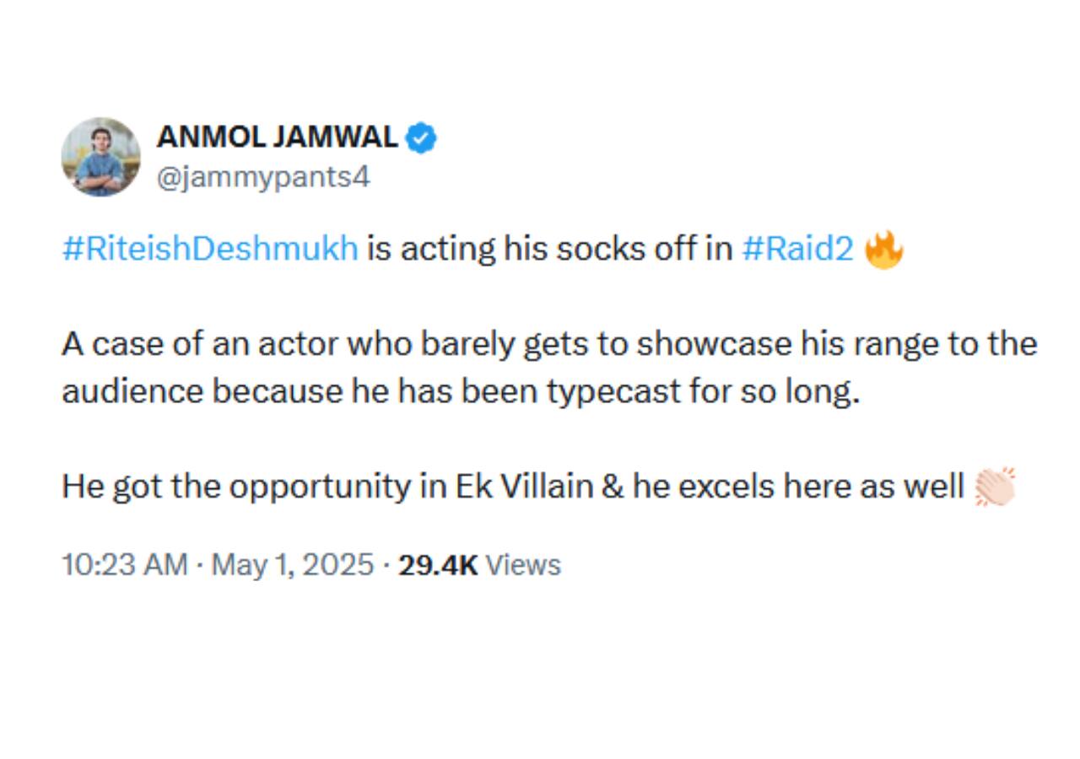Open the ANMOL JAMWAL display name
Screen dimensions: 1080x759
(277, 137)
